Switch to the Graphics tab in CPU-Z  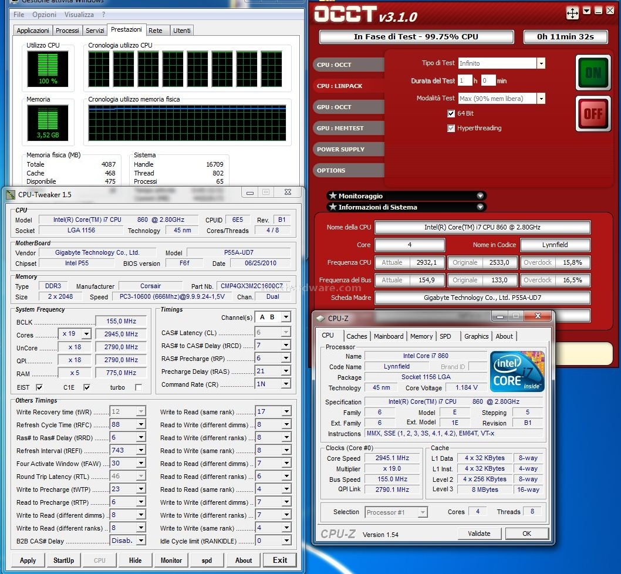[x=477, y=336]
